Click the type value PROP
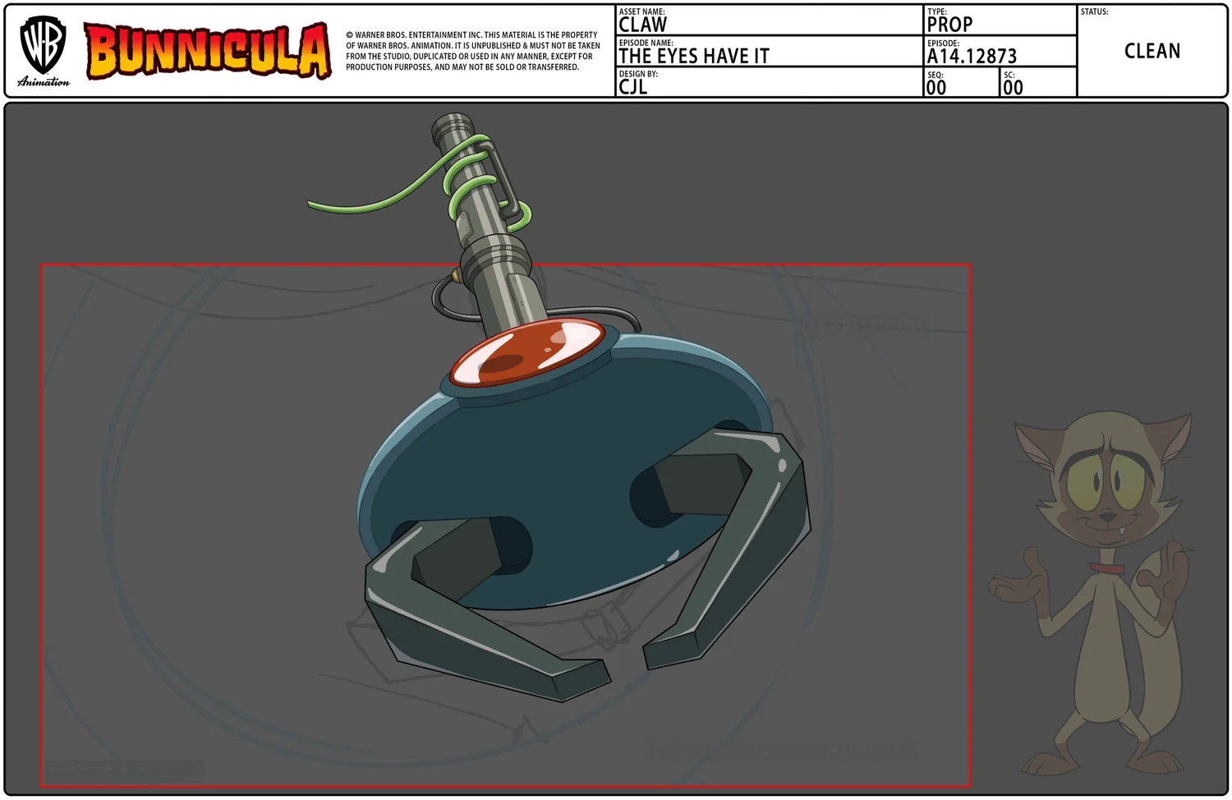This screenshot has width=1232, height=800. pyautogui.click(x=949, y=25)
